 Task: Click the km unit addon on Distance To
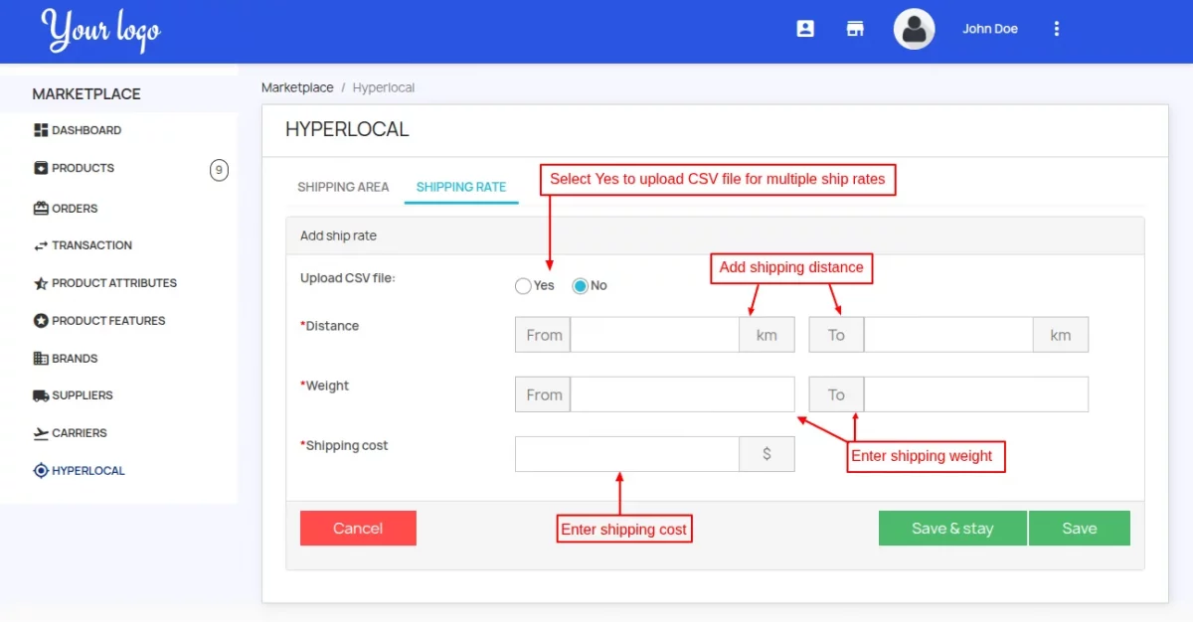[1061, 335]
